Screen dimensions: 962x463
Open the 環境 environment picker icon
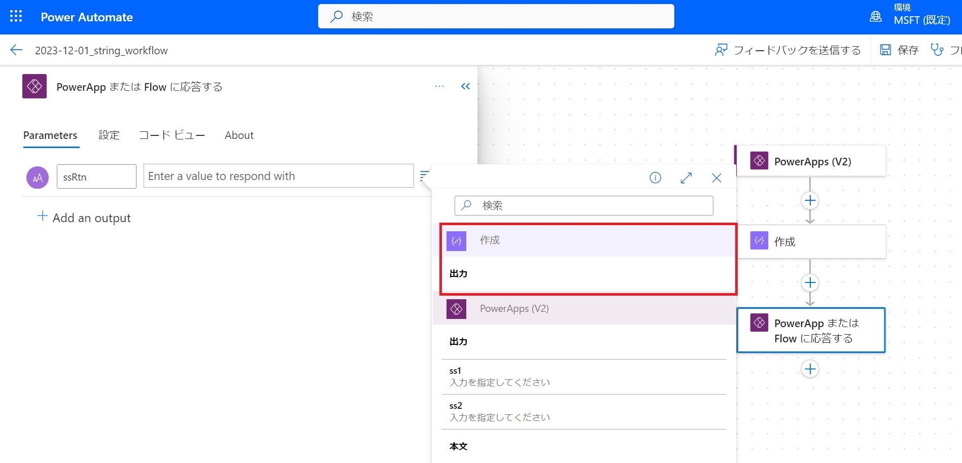[x=876, y=16]
